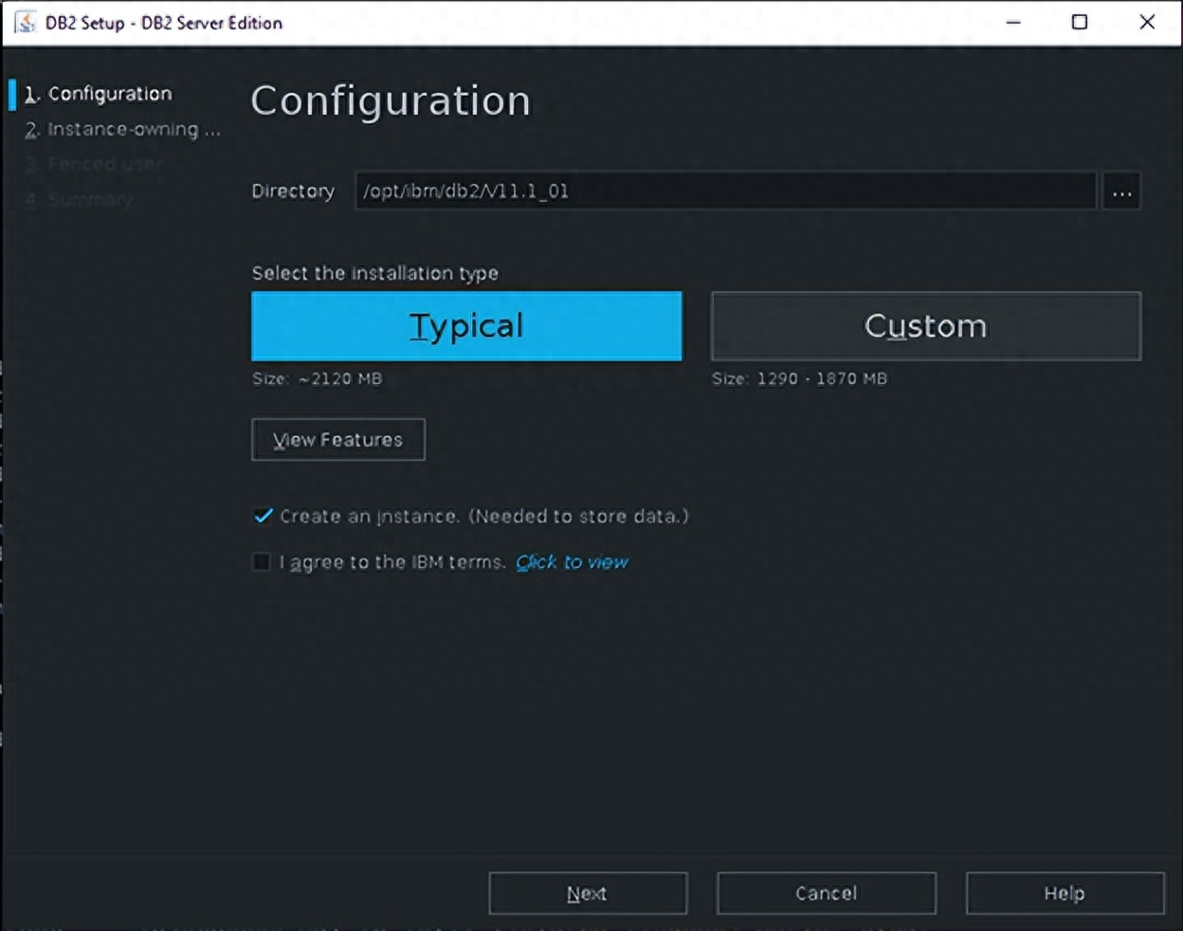Click the DB2 Server Edition window title text
The width and height of the screenshot is (1183, 931).
(x=164, y=23)
